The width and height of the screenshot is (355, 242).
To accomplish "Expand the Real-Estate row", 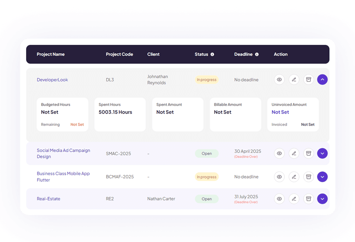I will point(322,199).
